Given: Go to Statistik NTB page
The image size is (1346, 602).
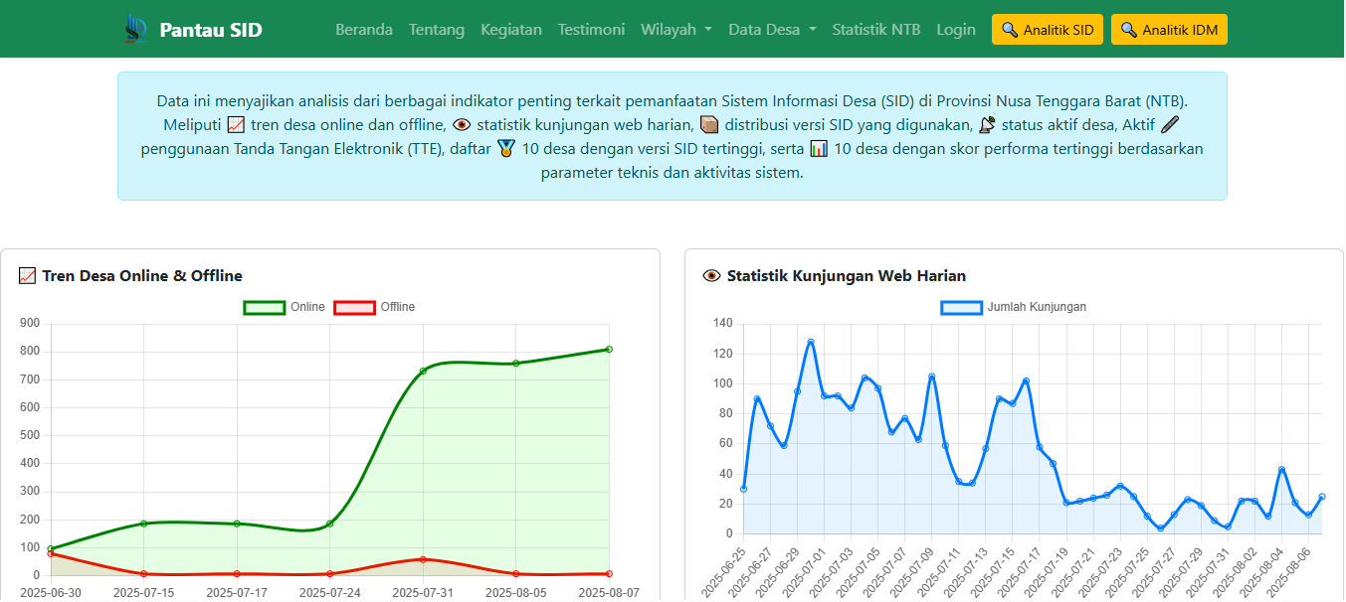Looking at the screenshot, I should click(x=875, y=30).
